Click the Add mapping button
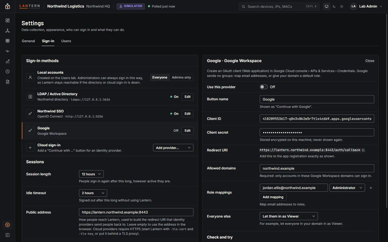 click(273, 197)
